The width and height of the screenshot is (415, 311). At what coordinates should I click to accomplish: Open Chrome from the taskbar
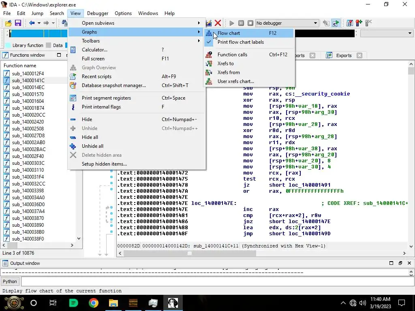tap(94, 303)
